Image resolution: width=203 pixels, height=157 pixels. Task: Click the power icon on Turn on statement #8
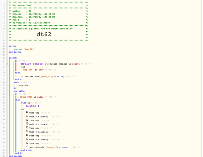coord(27,120)
